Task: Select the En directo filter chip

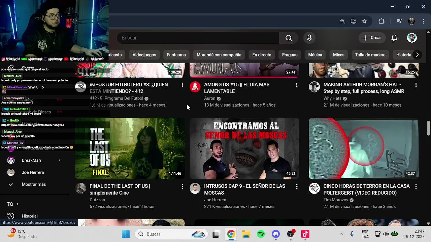Action: tap(262, 55)
